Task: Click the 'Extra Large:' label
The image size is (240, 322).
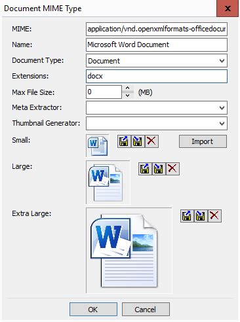Action: click(x=31, y=213)
